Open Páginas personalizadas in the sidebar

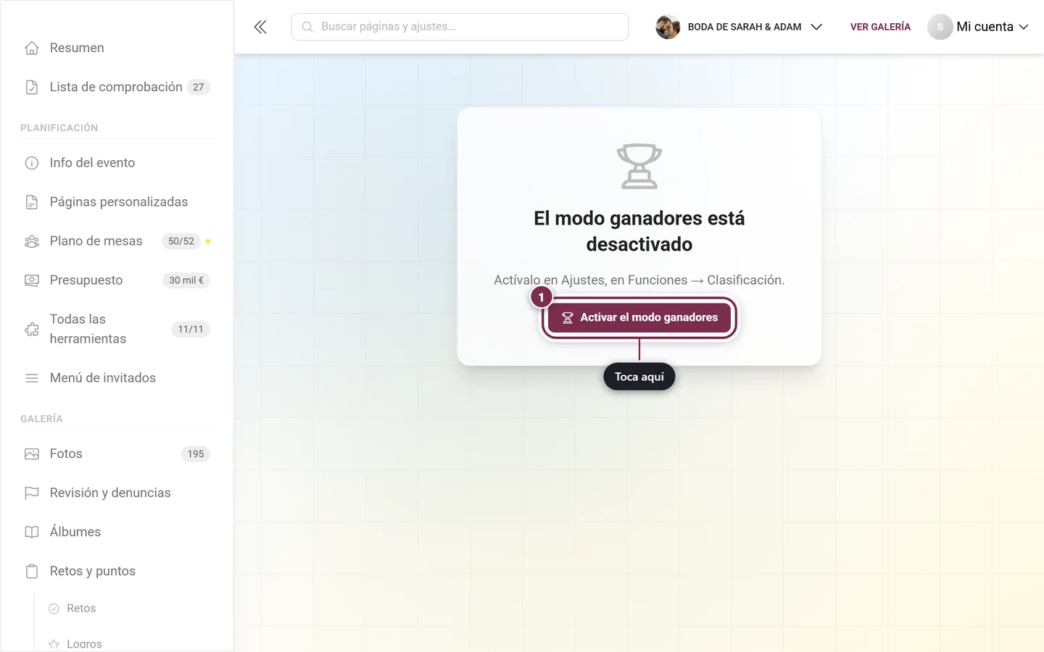pyautogui.click(x=117, y=202)
